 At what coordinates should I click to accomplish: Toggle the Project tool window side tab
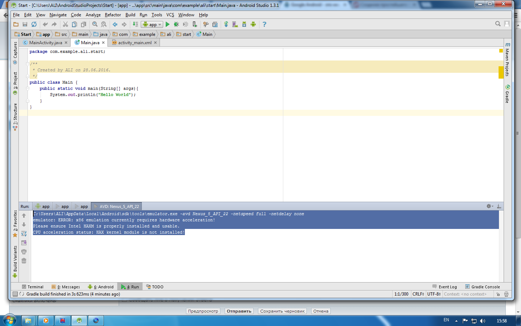coord(15,83)
